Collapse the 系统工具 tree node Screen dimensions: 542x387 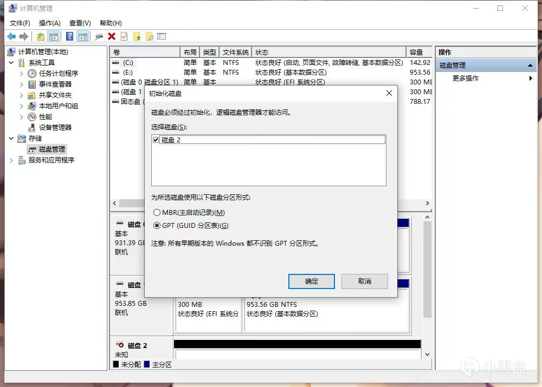[x=11, y=62]
